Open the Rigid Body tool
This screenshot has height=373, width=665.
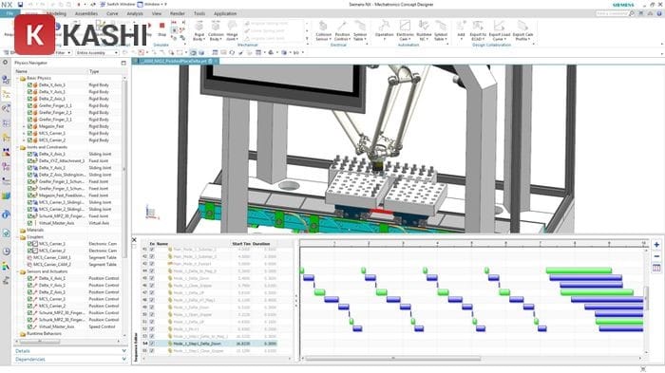click(199, 31)
